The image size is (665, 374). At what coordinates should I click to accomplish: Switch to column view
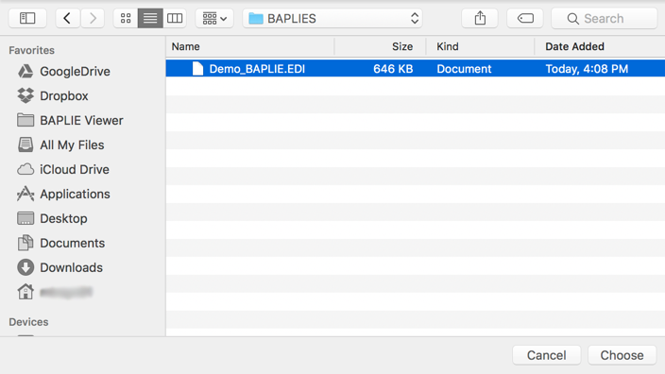(x=175, y=18)
